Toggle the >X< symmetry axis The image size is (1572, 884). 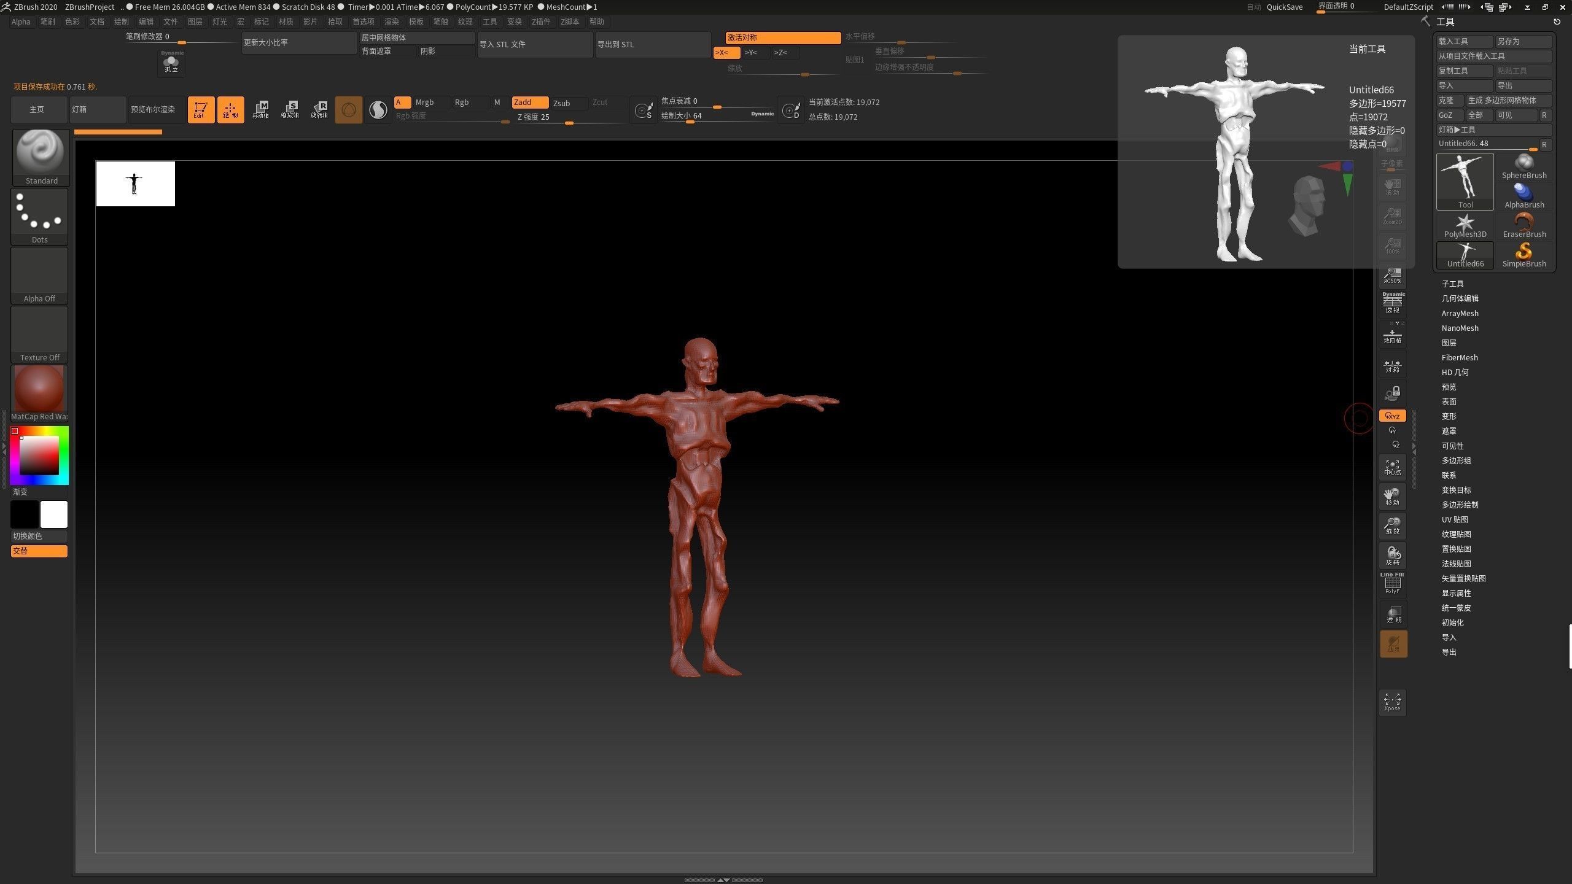tap(726, 53)
